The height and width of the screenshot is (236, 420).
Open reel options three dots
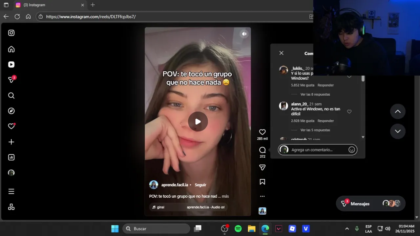coord(262,196)
